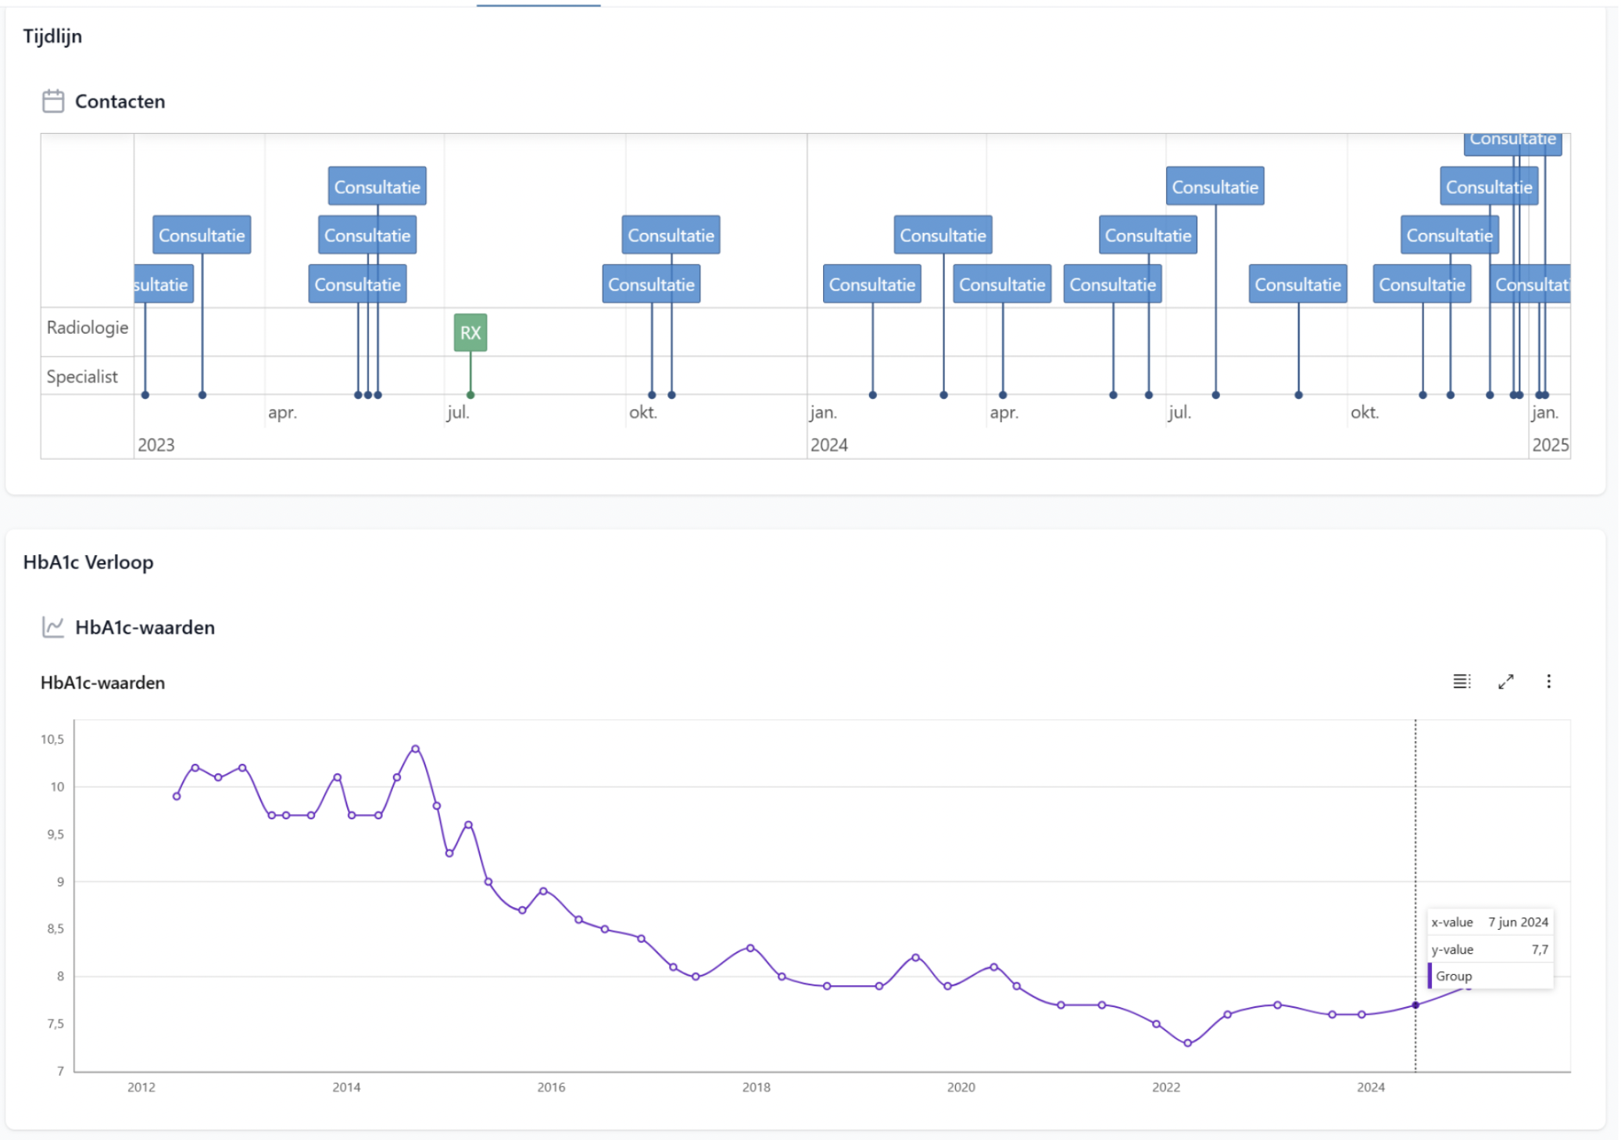The image size is (1621, 1140).
Task: Select the Consultatie box in April 2024
Action: (1003, 284)
